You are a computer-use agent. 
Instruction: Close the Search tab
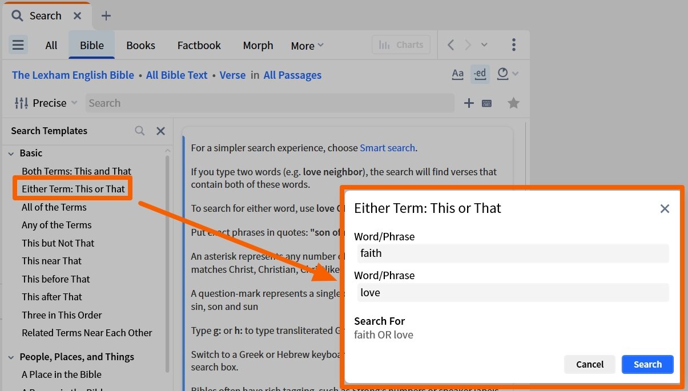pyautogui.click(x=78, y=16)
